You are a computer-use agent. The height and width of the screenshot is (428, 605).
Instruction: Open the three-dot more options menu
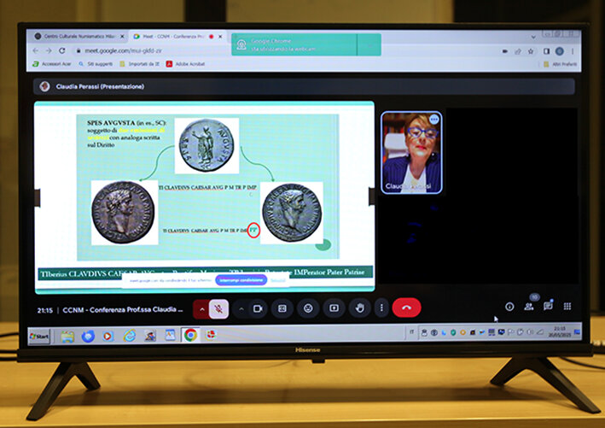(381, 308)
